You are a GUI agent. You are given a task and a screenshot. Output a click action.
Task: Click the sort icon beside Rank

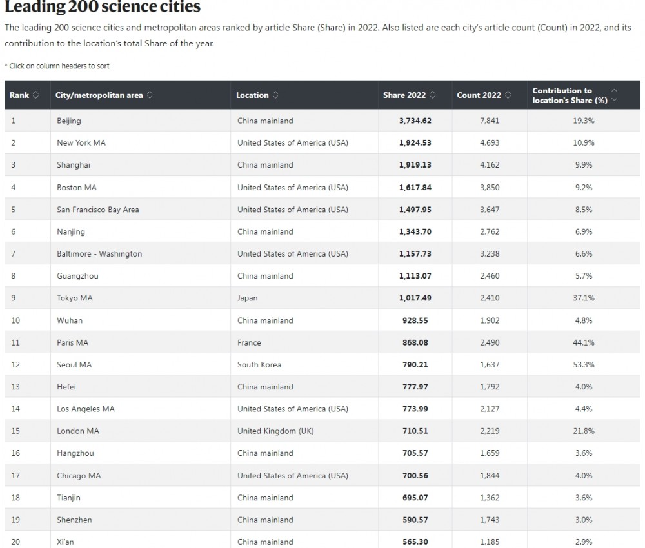[x=35, y=95]
